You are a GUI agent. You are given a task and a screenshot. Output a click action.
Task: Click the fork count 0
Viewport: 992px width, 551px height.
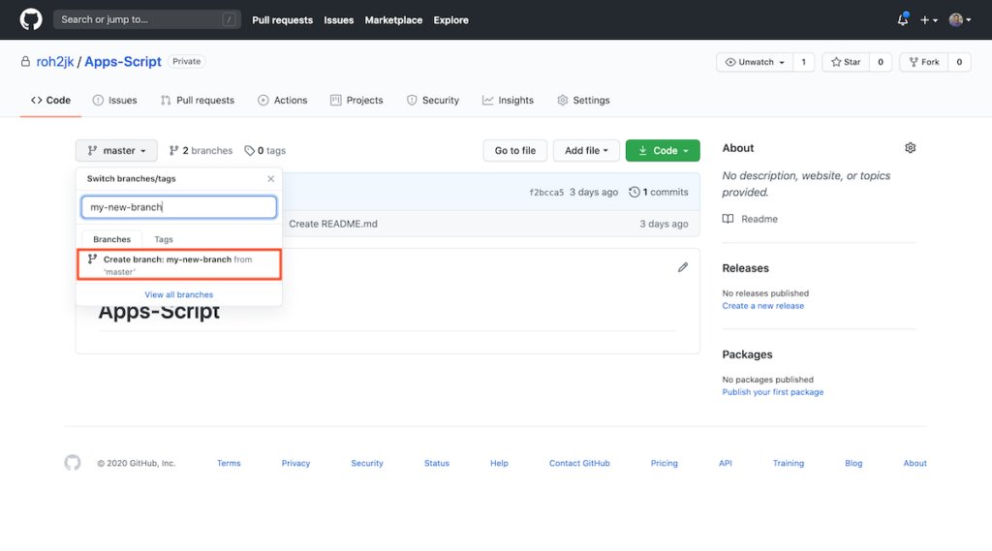[x=959, y=62]
